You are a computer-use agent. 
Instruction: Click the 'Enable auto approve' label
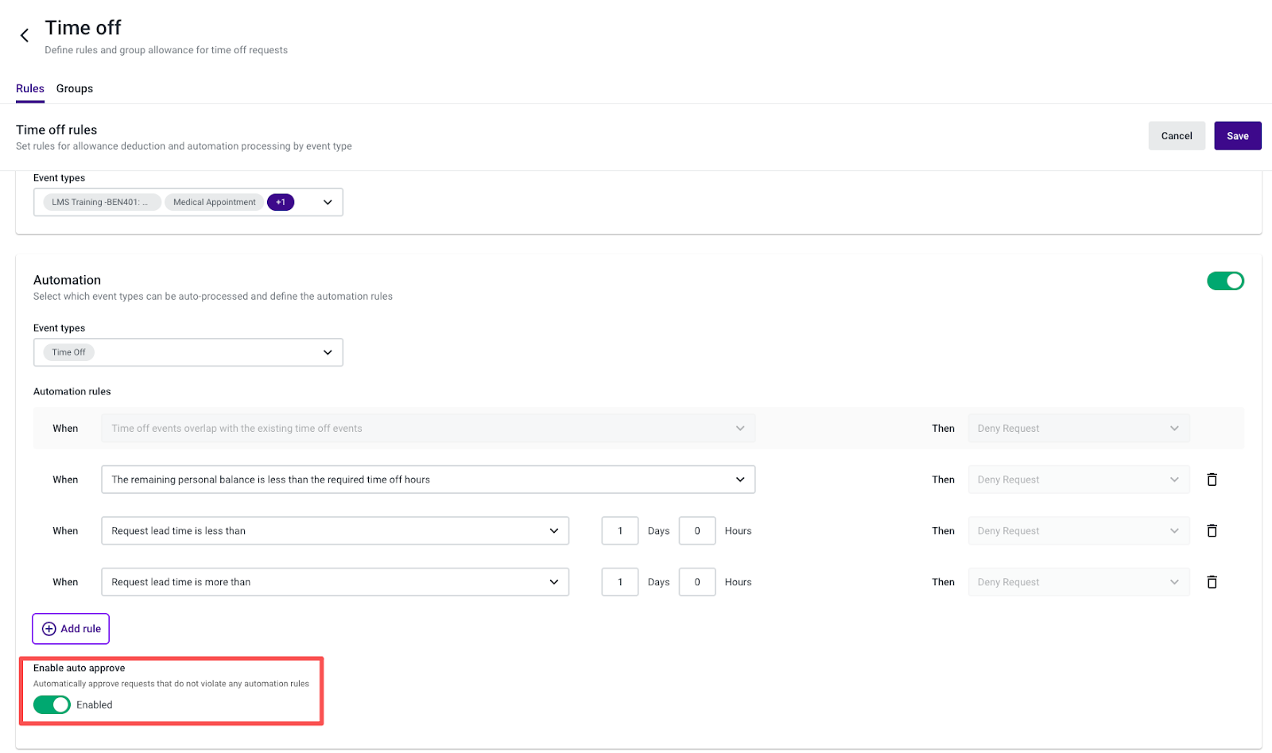point(79,668)
